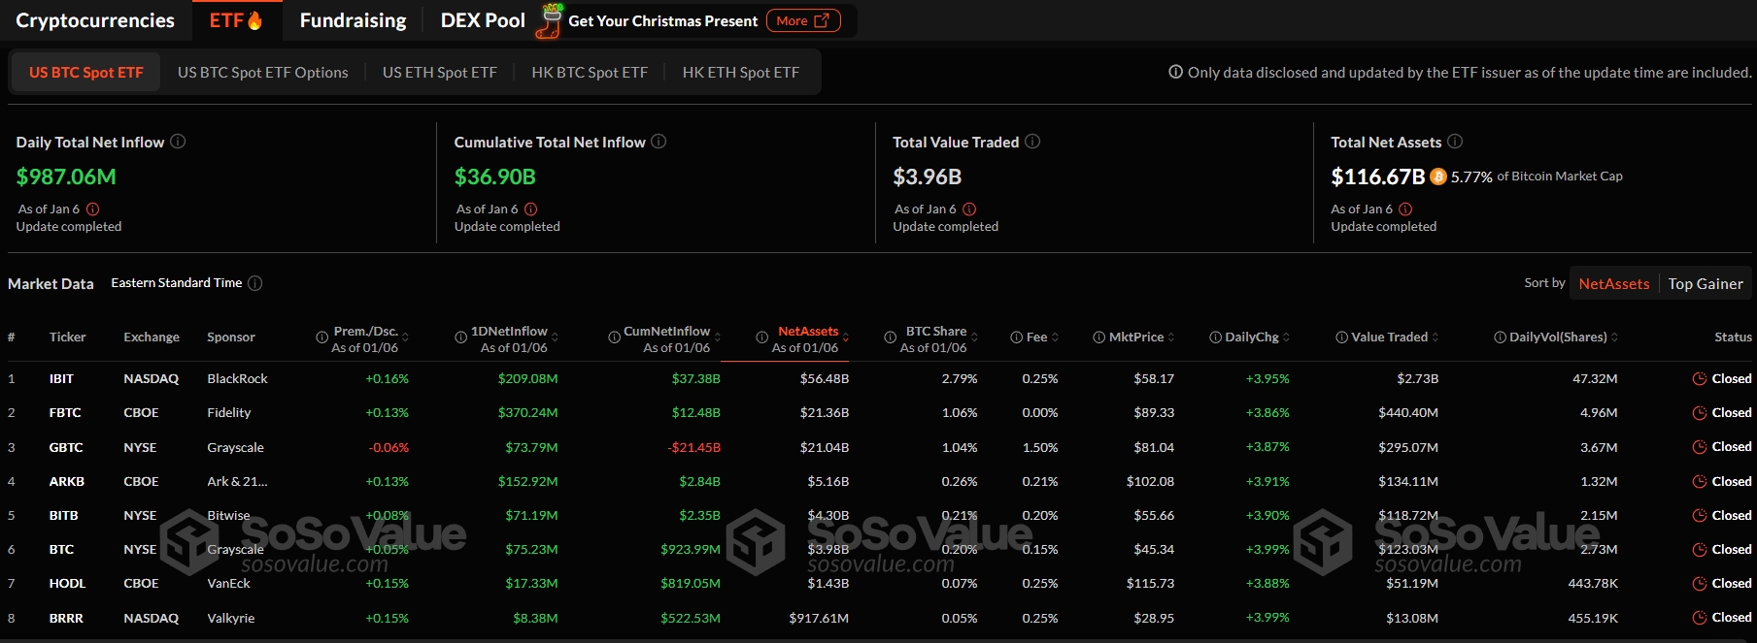The width and height of the screenshot is (1757, 643).
Task: Click info icon in DailyVol(Shares) column header
Action: (x=1500, y=338)
